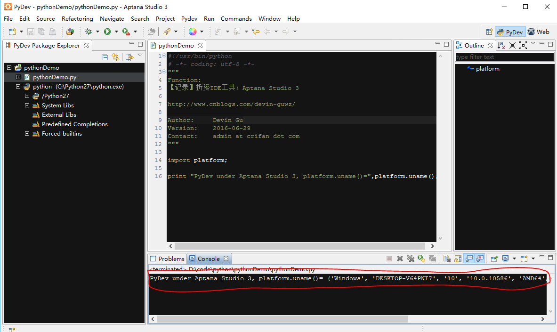Click the New PyDev Project toolbar icon

coord(70,32)
